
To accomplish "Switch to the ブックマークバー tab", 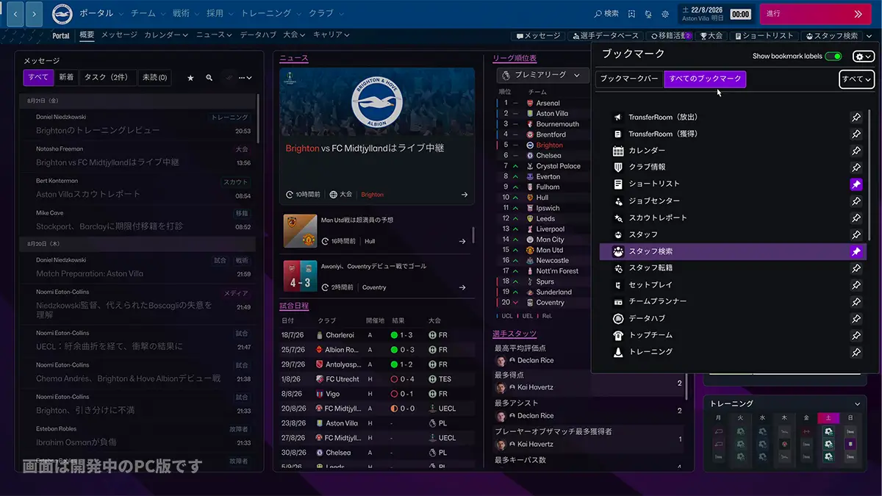I will click(629, 79).
